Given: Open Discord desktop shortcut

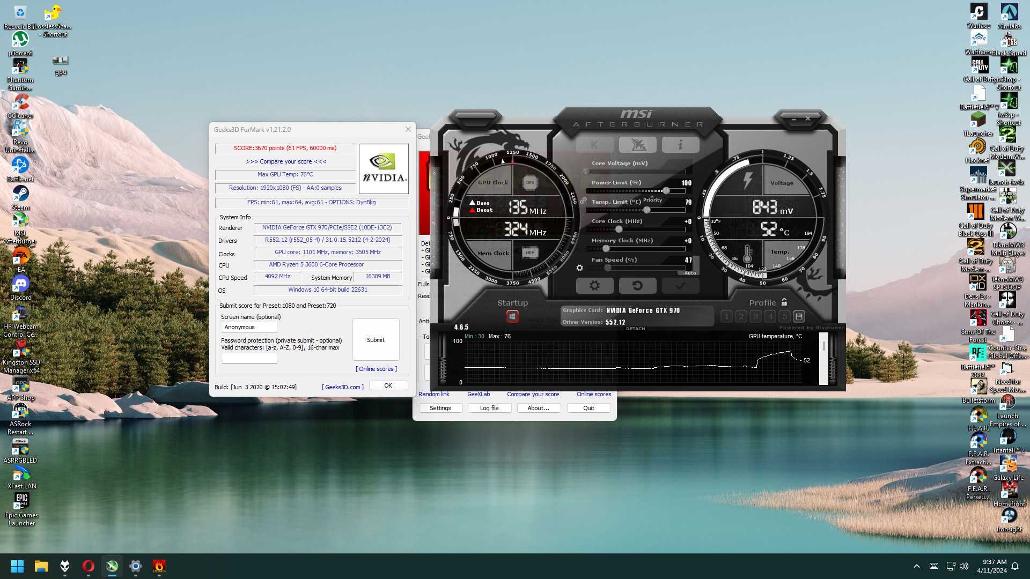Looking at the screenshot, I should point(20,288).
